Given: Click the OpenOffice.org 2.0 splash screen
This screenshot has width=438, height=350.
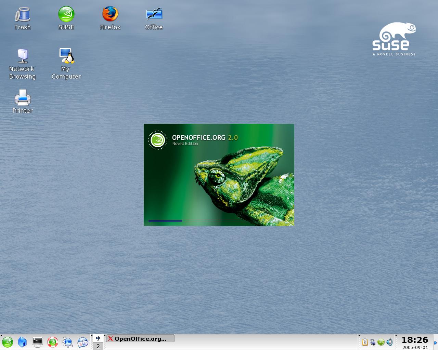Looking at the screenshot, I should coord(219,175).
